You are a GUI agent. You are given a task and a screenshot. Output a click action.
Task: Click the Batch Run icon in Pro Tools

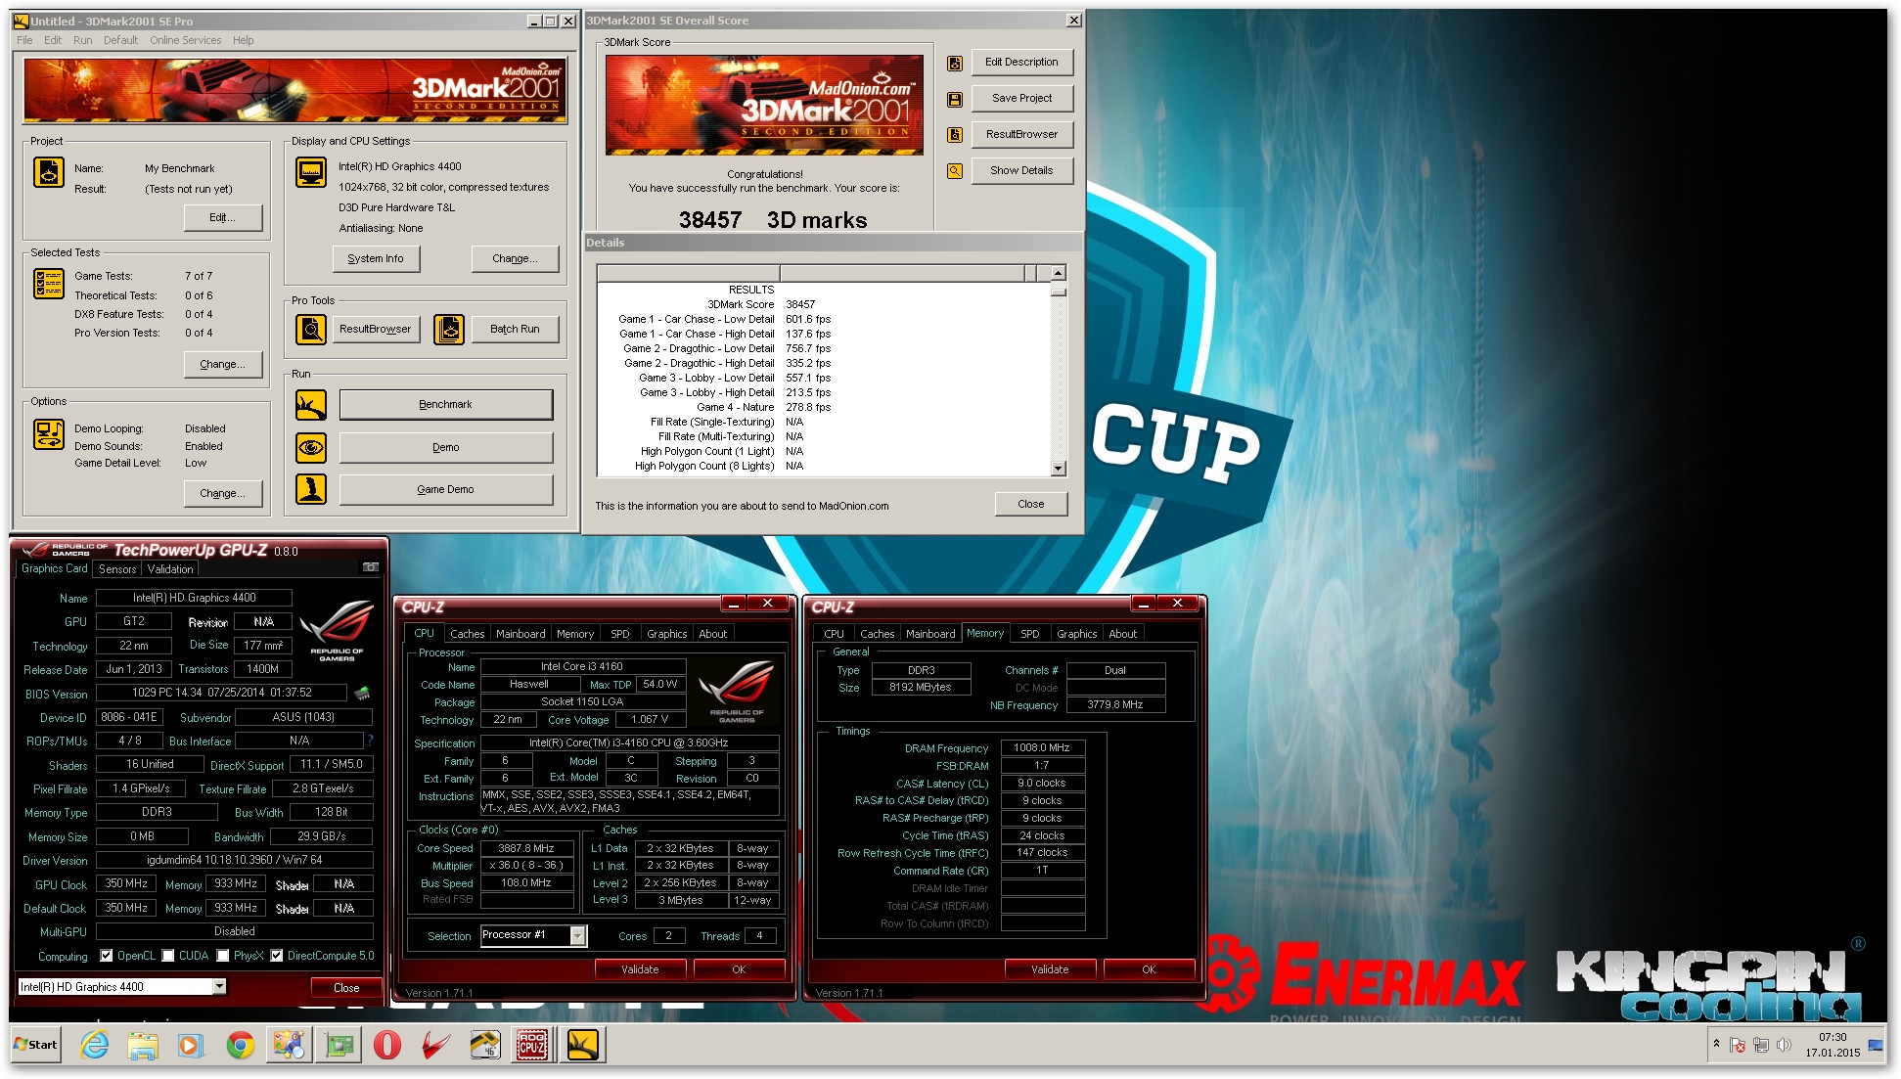click(449, 330)
